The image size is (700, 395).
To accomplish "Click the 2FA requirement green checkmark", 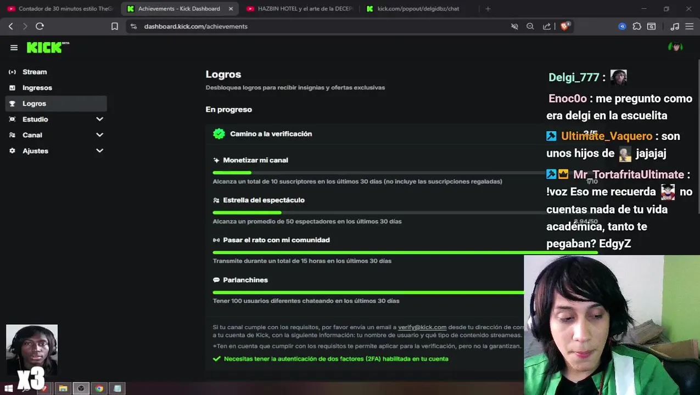I will point(217,359).
